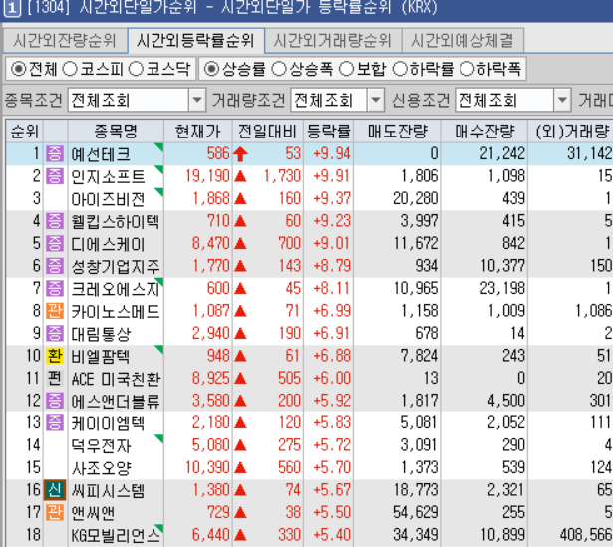The image size is (613, 547).
Task: Click the orange 관 badge for 카이노스메드
Action: click(x=55, y=311)
